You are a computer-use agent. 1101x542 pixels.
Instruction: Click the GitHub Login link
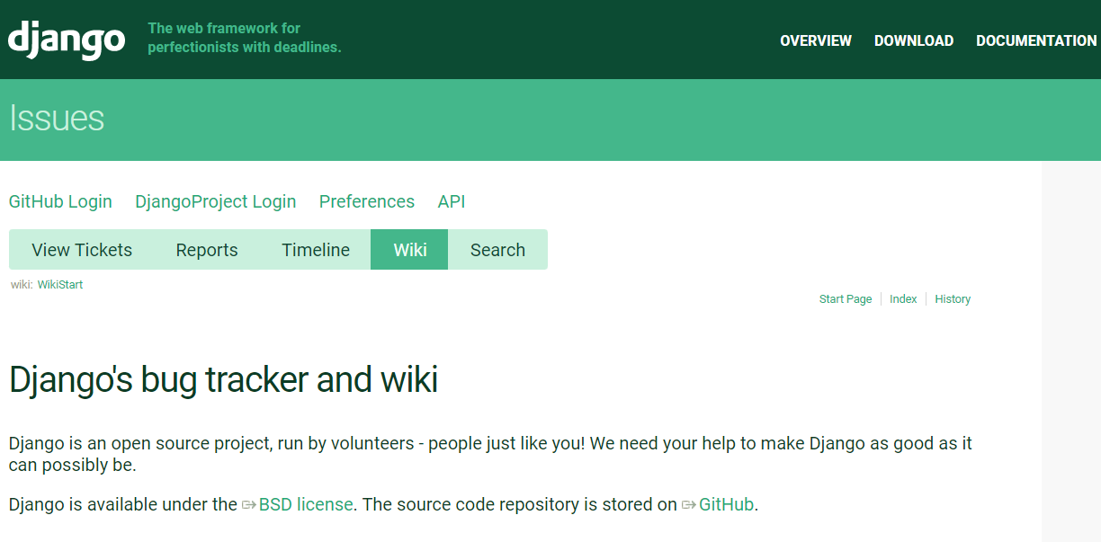[60, 201]
